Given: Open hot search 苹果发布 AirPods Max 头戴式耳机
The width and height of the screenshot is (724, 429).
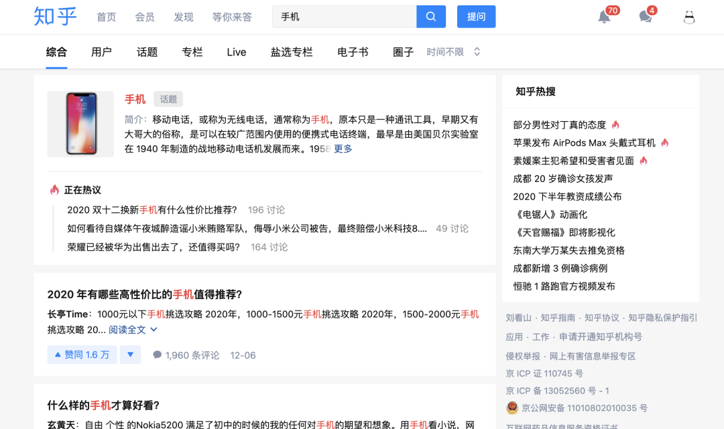Looking at the screenshot, I should (x=584, y=143).
